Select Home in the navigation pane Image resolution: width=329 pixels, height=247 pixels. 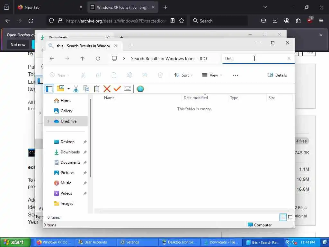66,101
